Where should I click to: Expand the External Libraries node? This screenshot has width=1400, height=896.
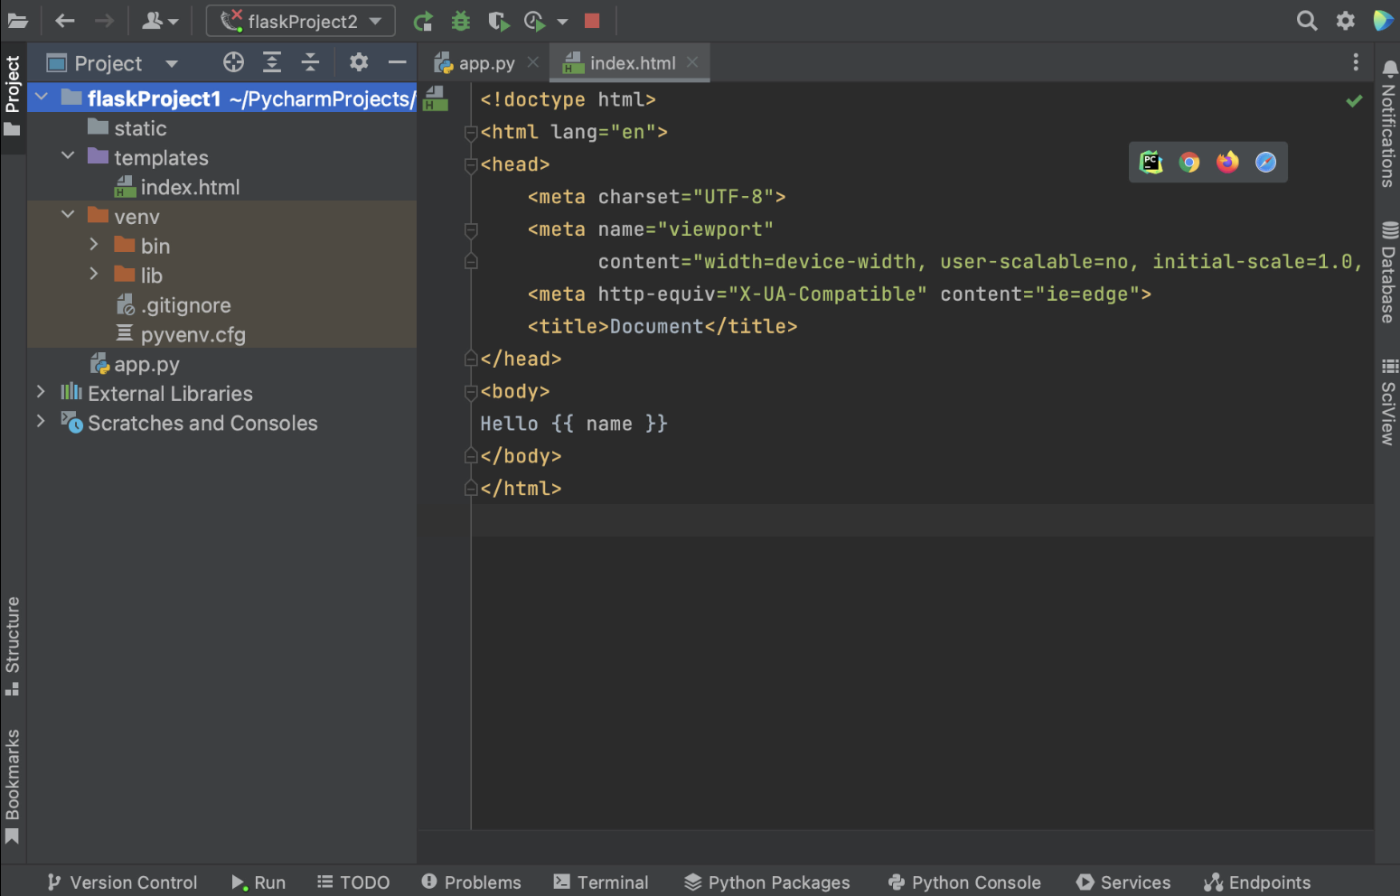pos(41,393)
